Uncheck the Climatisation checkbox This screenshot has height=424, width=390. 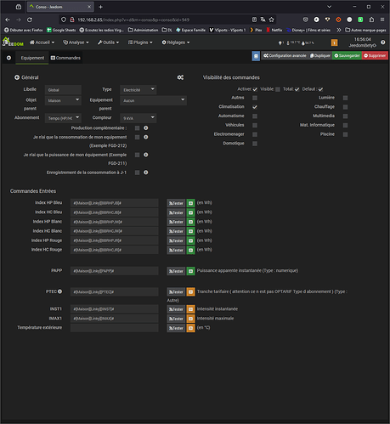tap(255, 107)
